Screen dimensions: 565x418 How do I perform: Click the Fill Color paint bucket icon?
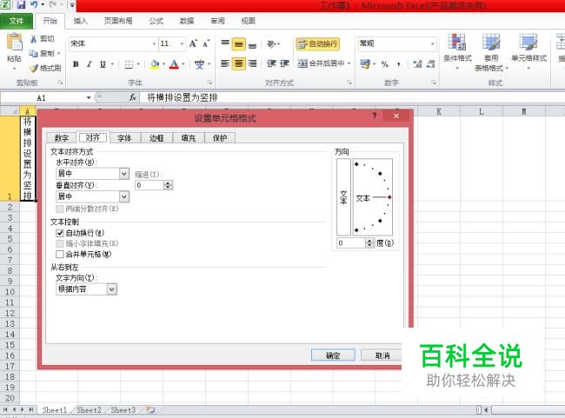coord(155,64)
